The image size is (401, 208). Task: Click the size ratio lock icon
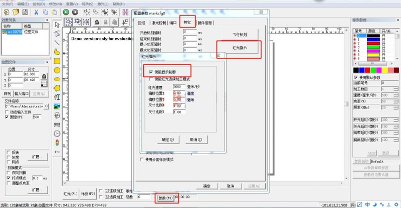pyautogui.click(x=44, y=76)
